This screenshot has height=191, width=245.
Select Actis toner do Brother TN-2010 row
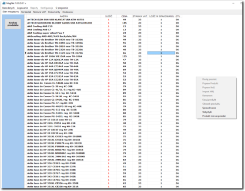103,46
